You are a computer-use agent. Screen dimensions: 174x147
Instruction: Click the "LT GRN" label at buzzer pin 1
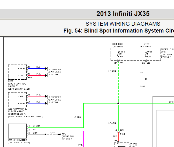(37, 126)
